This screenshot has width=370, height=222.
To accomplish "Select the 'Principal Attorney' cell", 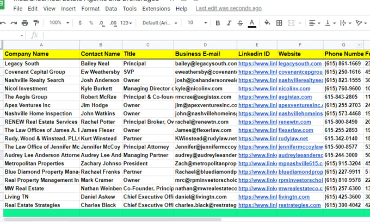I will (148, 147).
